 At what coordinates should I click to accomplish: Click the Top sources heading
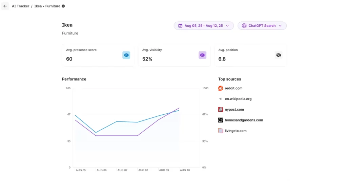click(229, 79)
